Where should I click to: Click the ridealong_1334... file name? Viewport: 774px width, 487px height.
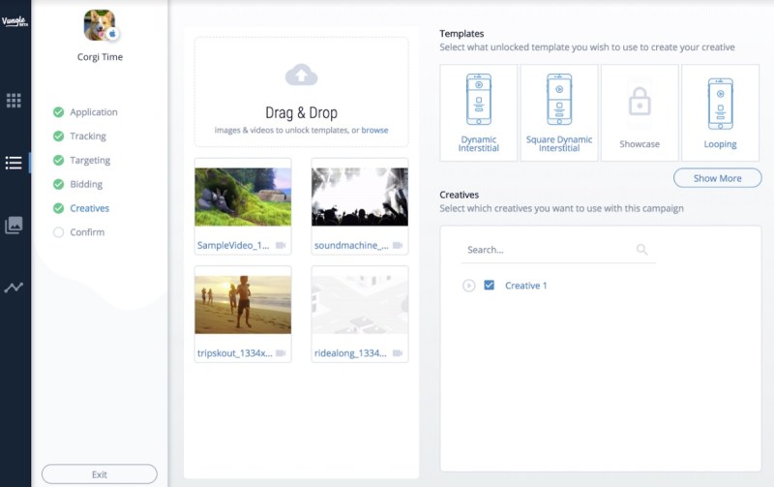[x=350, y=353]
